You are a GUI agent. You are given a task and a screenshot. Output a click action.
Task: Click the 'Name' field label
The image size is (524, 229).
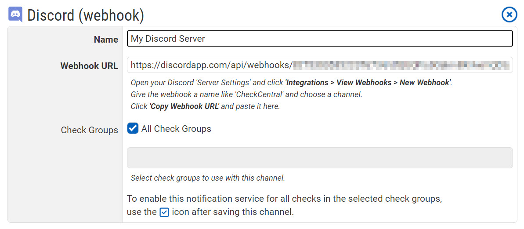pos(106,40)
